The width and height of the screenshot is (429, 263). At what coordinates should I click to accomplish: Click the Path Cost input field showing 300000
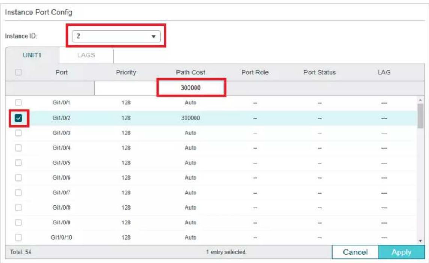pos(190,88)
